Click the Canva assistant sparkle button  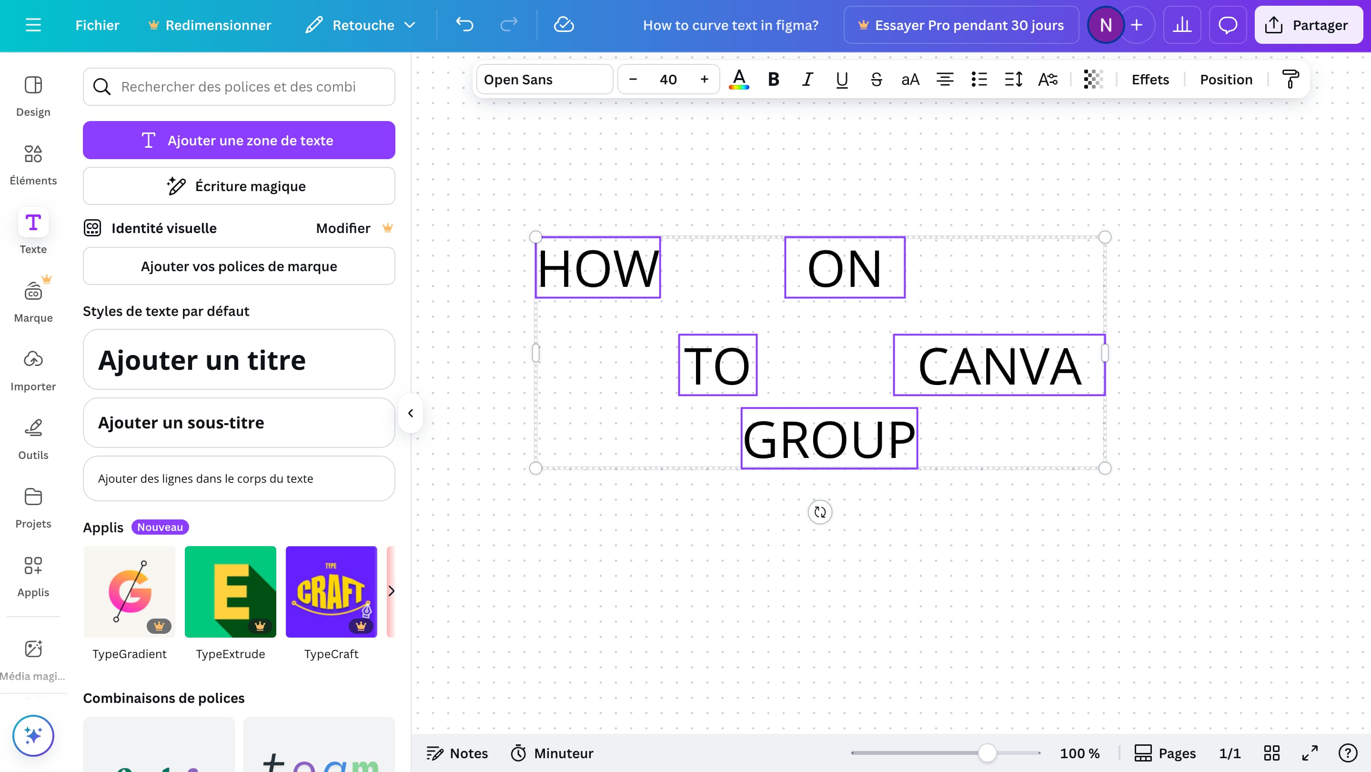pos(33,735)
